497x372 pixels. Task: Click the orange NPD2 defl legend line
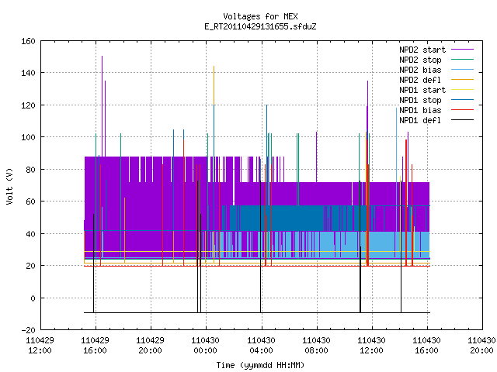pyautogui.click(x=462, y=79)
